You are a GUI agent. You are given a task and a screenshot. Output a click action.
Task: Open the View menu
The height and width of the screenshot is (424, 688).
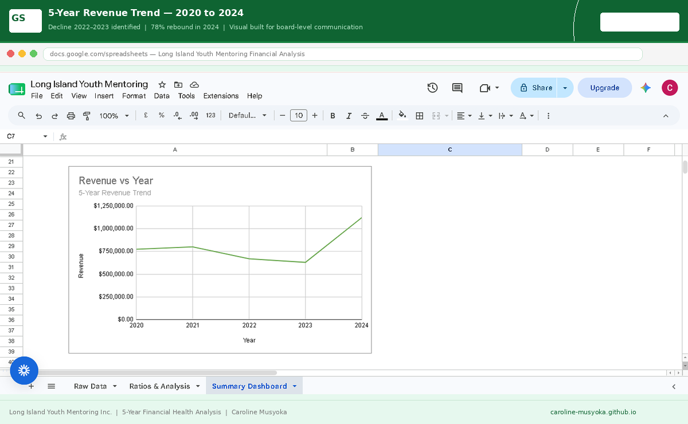(x=79, y=96)
